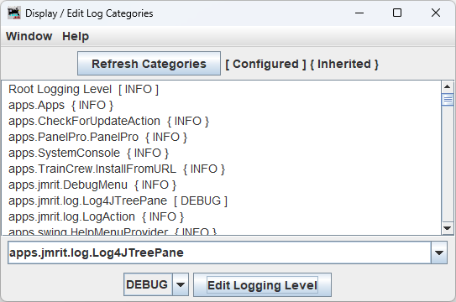
Task: Select the Root Logging Level entry
Action: (x=222, y=89)
